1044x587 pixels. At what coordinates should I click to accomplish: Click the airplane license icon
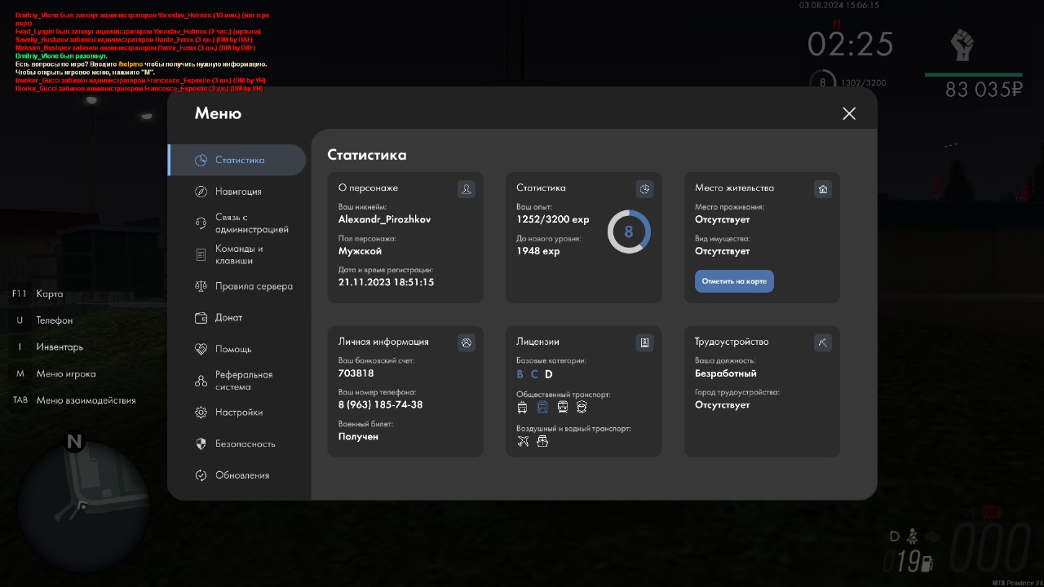click(x=523, y=441)
